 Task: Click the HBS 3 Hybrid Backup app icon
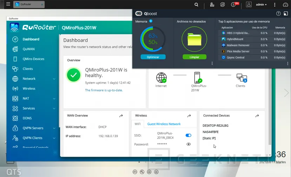pyautogui.click(x=224, y=33)
